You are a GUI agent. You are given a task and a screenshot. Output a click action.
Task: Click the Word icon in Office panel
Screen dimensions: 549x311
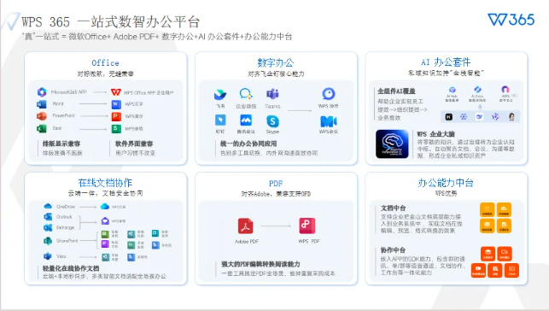point(42,104)
